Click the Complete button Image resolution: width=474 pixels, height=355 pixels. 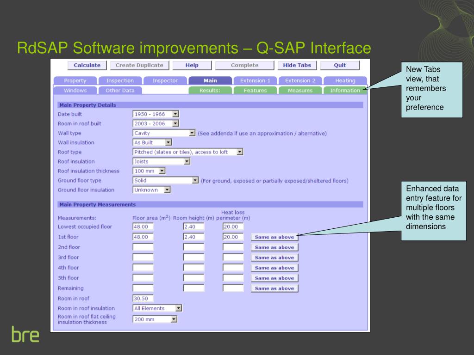coord(244,65)
